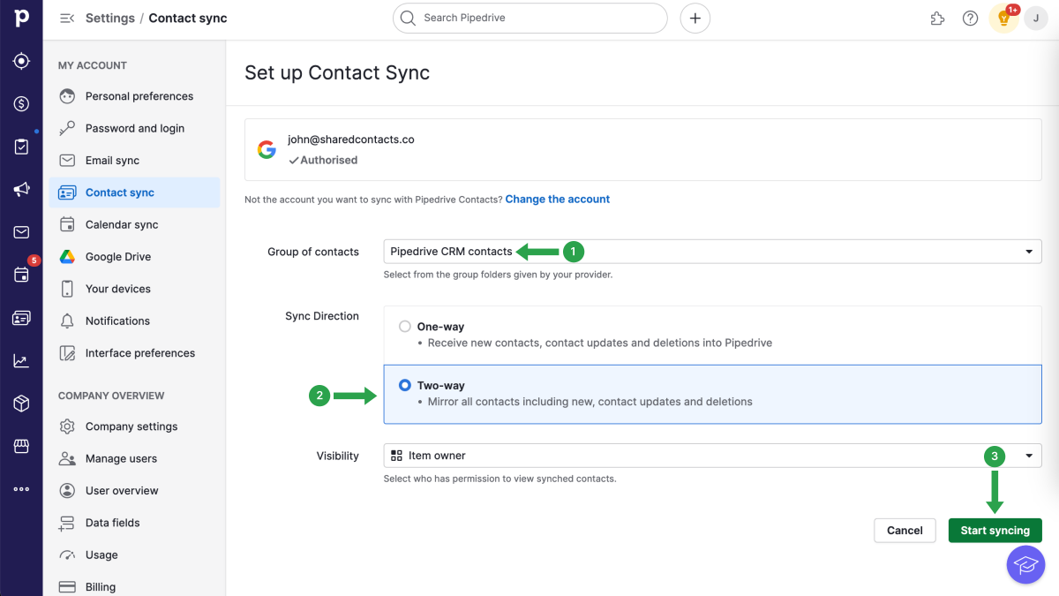
Task: Click the Google logo in account card
Action: pos(267,149)
